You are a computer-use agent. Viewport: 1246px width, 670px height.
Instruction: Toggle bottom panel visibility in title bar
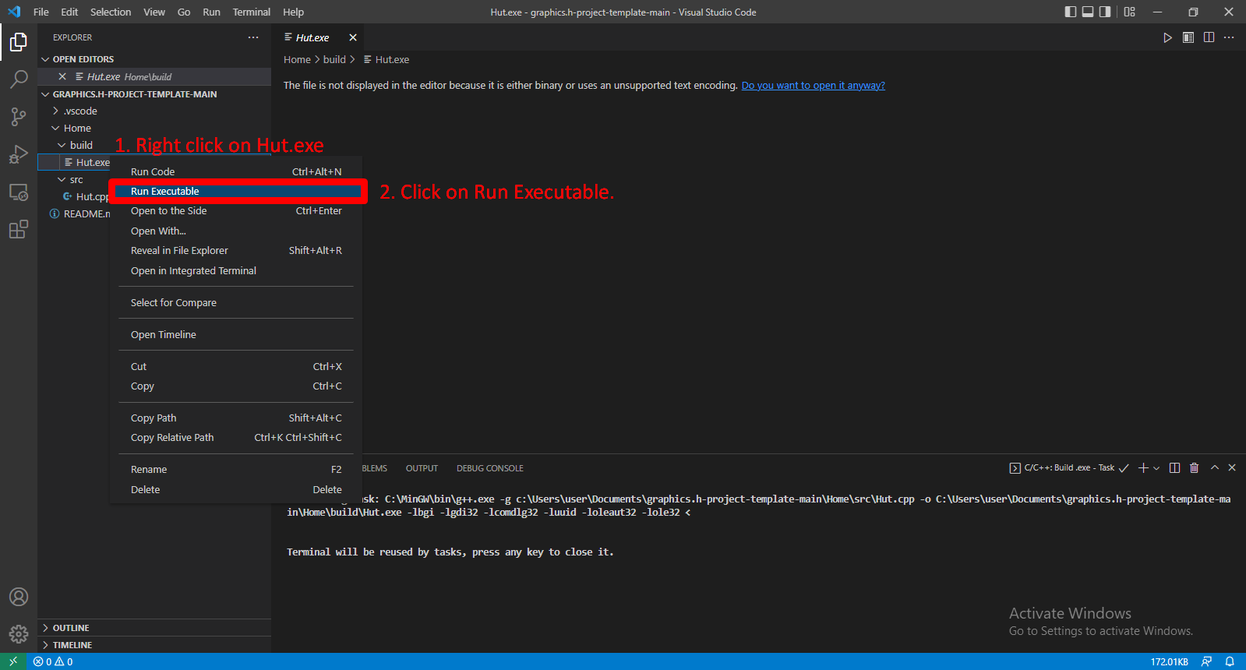point(1088,12)
